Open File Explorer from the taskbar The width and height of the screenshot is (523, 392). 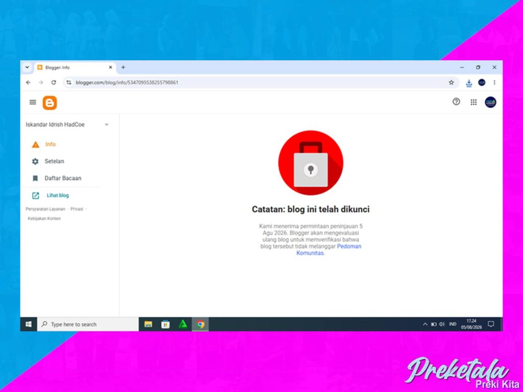(x=148, y=324)
